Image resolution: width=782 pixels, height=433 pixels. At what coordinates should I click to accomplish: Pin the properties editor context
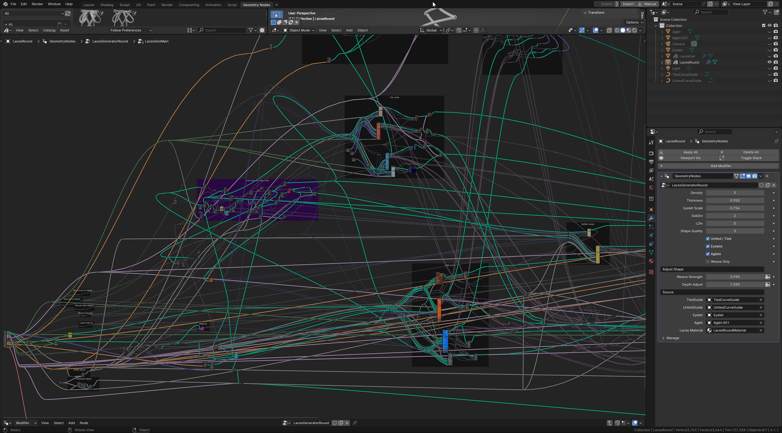point(776,141)
